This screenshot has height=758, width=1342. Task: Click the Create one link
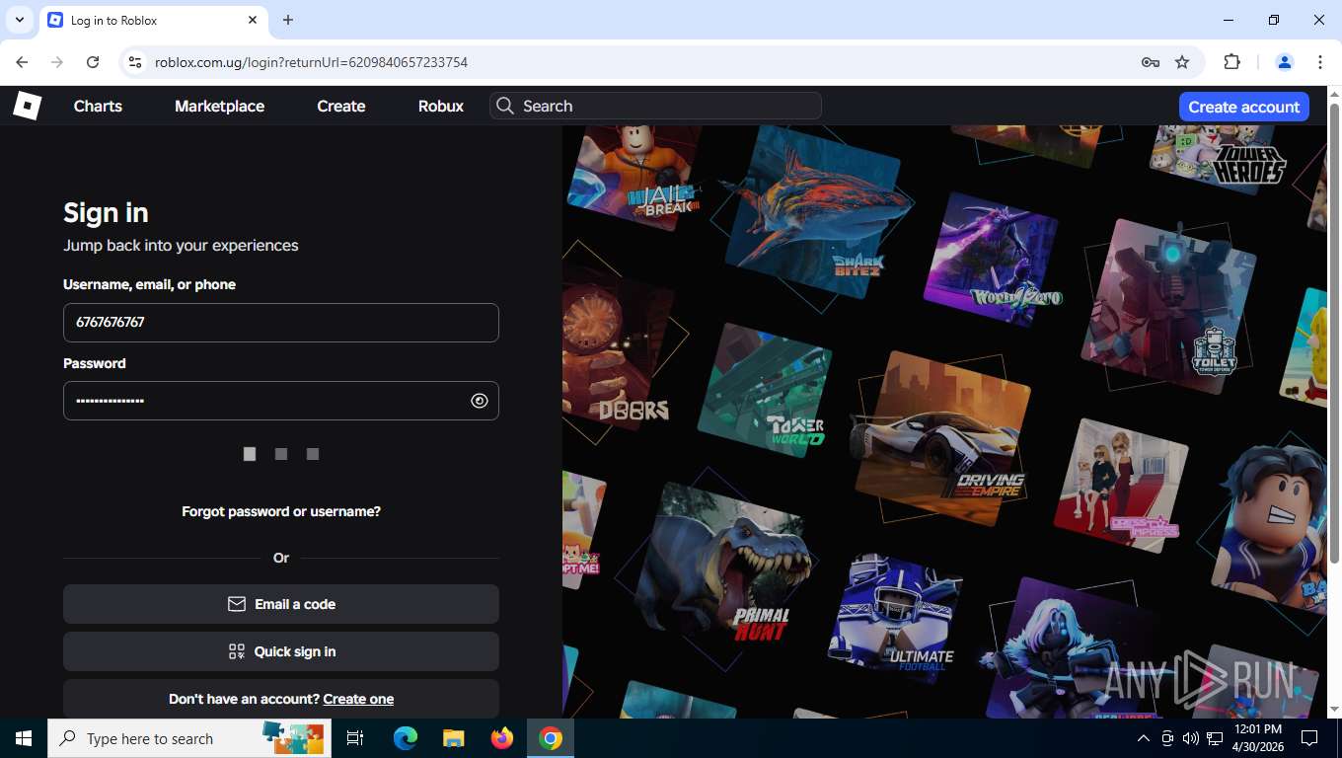coord(358,699)
